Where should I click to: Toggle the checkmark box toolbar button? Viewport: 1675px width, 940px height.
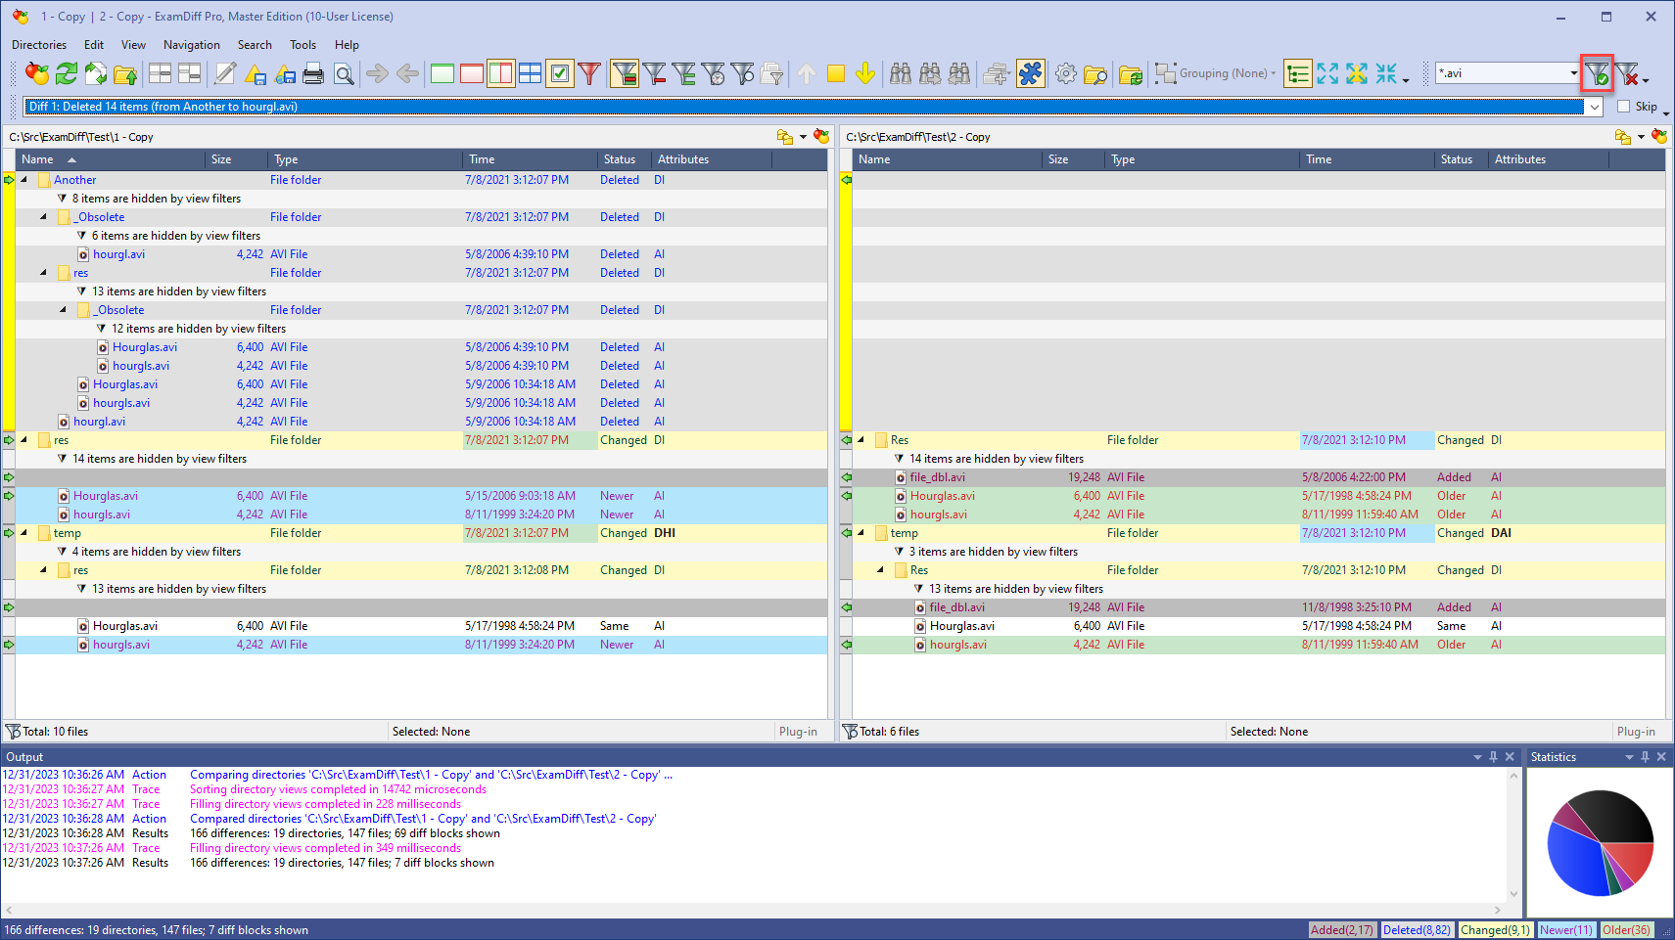click(x=560, y=73)
